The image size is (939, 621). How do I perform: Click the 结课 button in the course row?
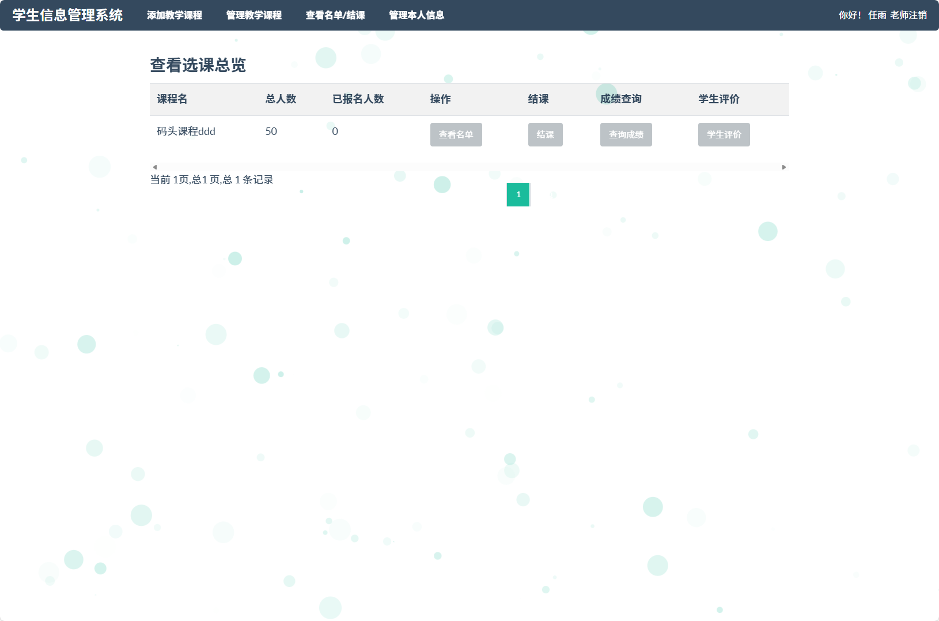pos(545,134)
